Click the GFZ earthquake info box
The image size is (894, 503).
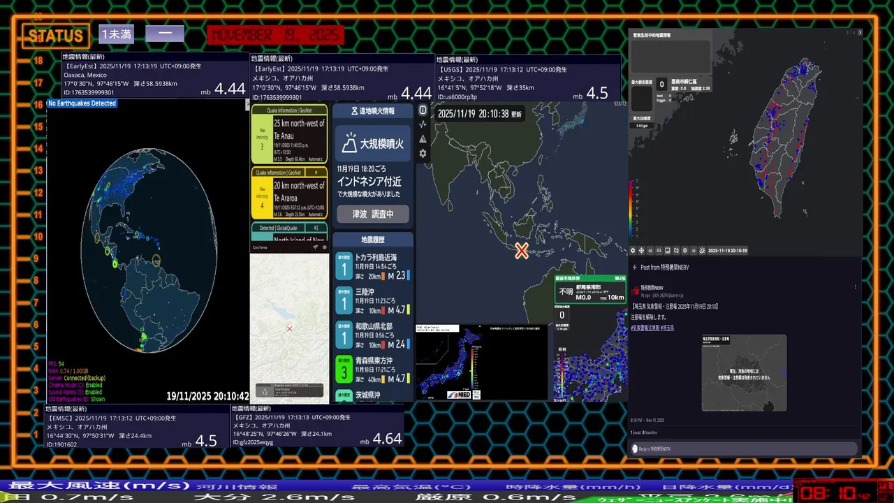318,425
